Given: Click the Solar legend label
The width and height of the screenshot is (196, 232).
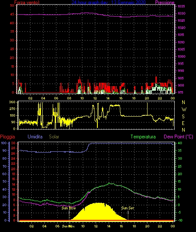Looking at the screenshot, I should pos(54,137).
